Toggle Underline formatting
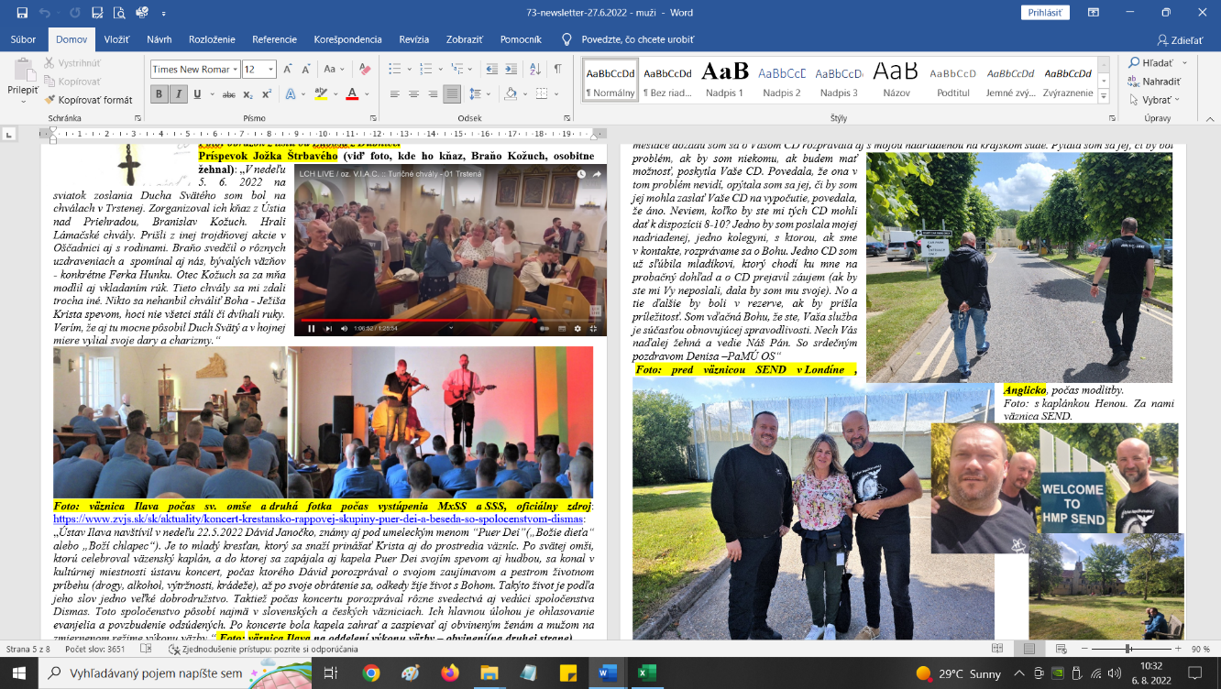1221x689 pixels. pos(199,94)
